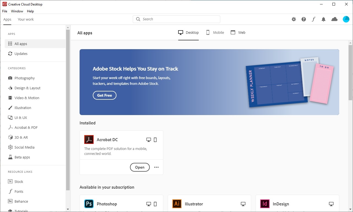Click main panel scroll down arrow

350,209
